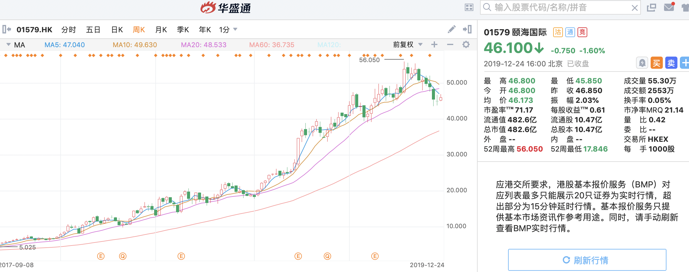689x272 pixels.
Task: Click the collapse left sidebar icon
Action: (7, 29)
